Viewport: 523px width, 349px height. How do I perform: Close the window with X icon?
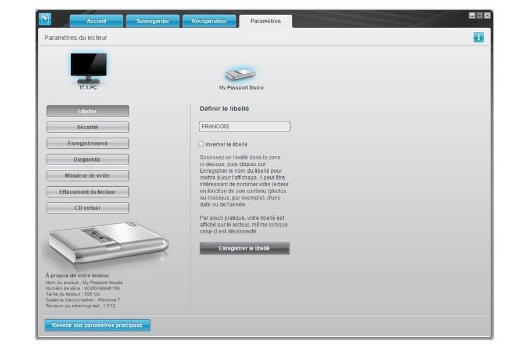487,16
